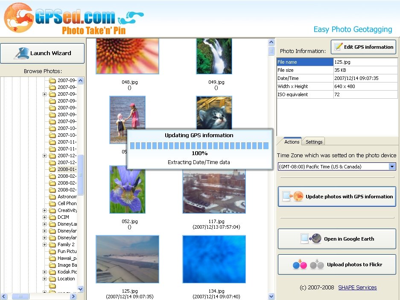Select the Cell Phon folder icon
The height and width of the screenshot is (300, 400).
[53, 203]
